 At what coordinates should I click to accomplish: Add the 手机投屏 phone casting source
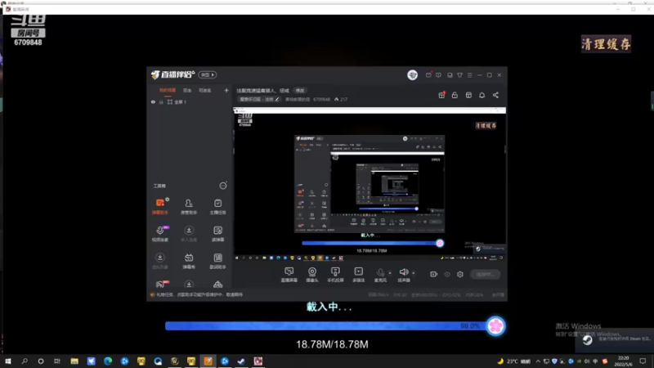[335, 275]
